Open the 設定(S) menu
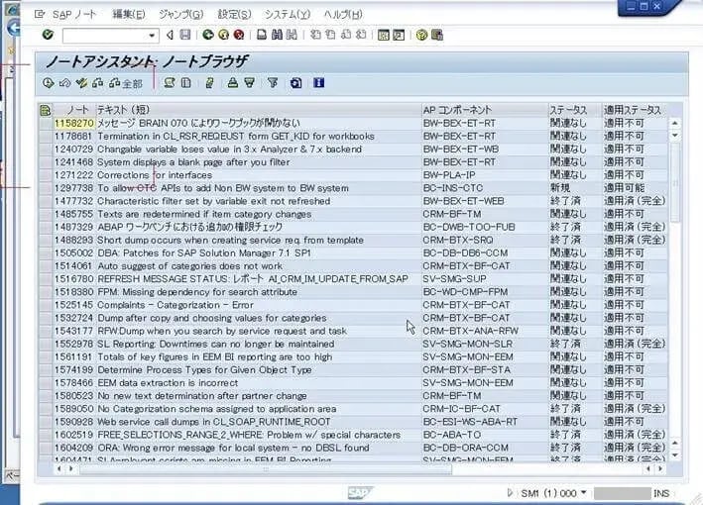This screenshot has width=703, height=505. tap(234, 14)
